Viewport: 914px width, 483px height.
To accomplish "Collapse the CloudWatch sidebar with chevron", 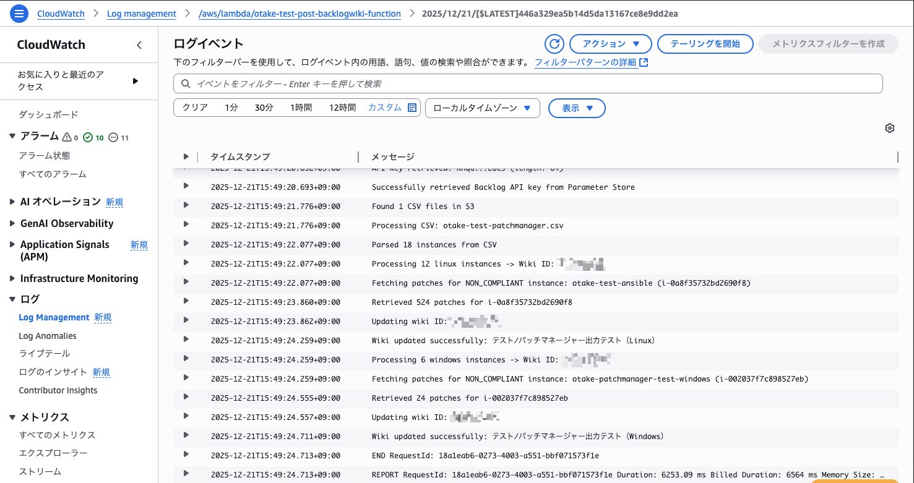I will 139,45.
